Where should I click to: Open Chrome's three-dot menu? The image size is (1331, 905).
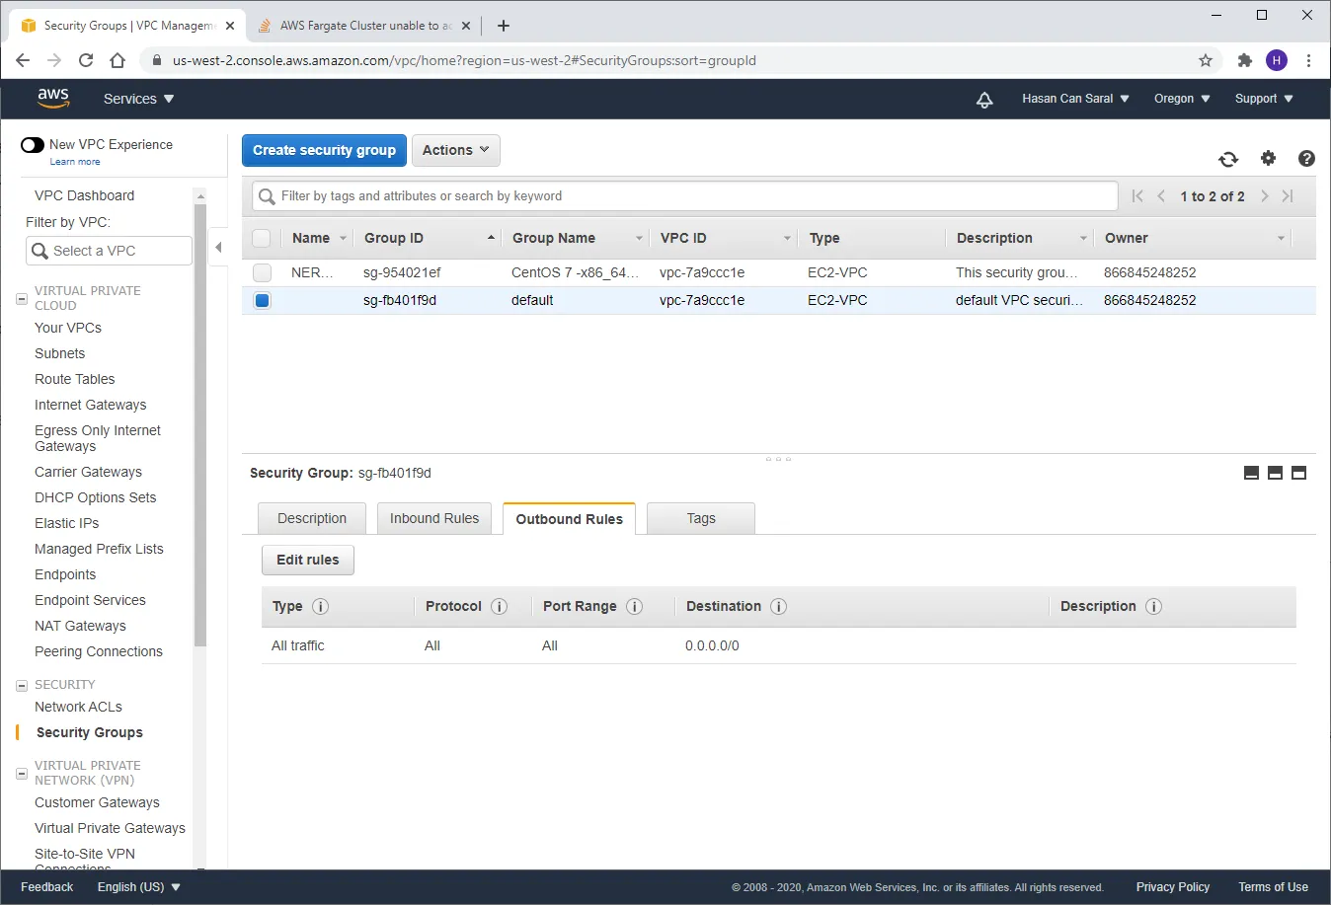point(1308,60)
